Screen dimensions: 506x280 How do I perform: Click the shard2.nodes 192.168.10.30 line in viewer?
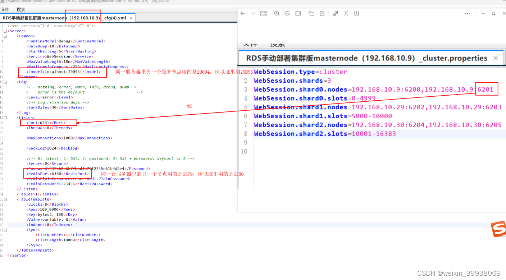pyautogui.click(x=378, y=125)
